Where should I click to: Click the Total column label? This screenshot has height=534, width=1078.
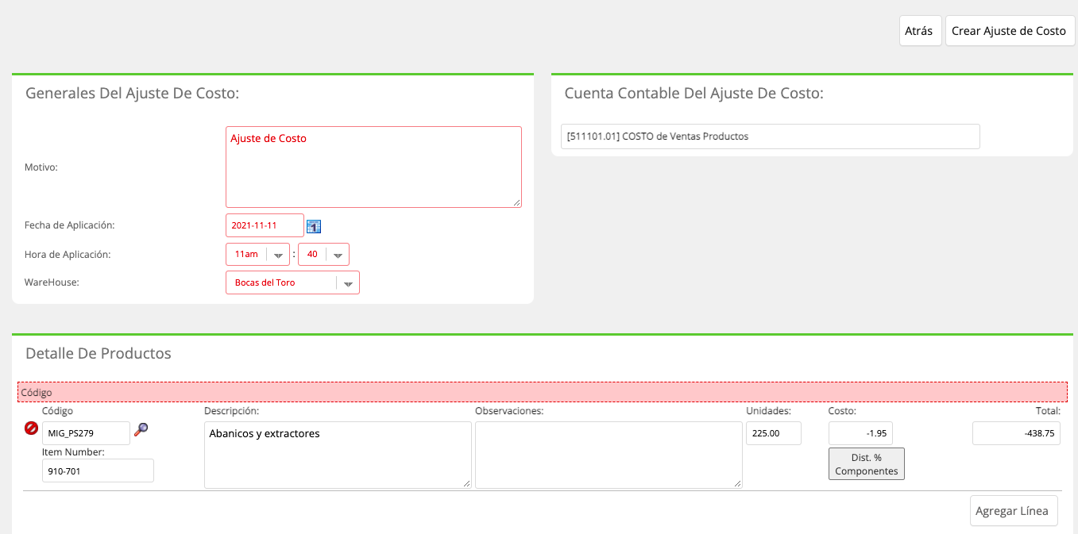[1047, 411]
